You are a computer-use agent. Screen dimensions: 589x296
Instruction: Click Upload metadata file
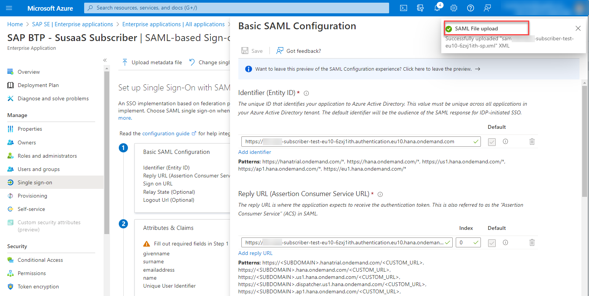pos(152,62)
